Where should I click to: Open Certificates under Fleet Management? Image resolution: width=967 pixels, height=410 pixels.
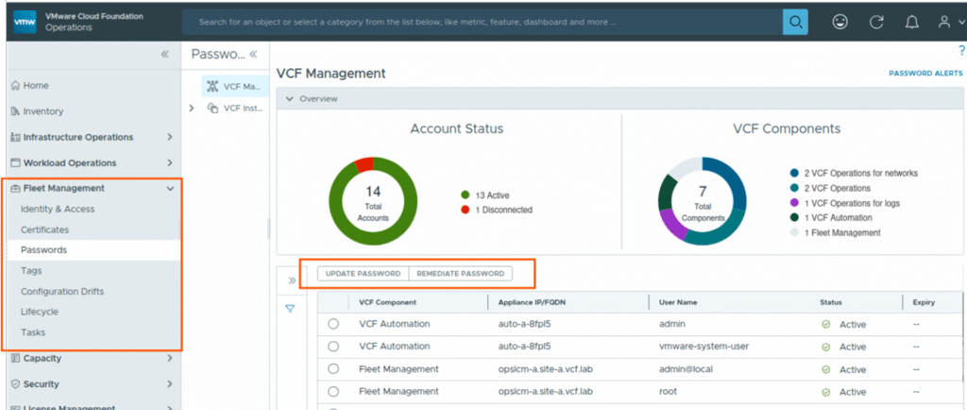(47, 230)
